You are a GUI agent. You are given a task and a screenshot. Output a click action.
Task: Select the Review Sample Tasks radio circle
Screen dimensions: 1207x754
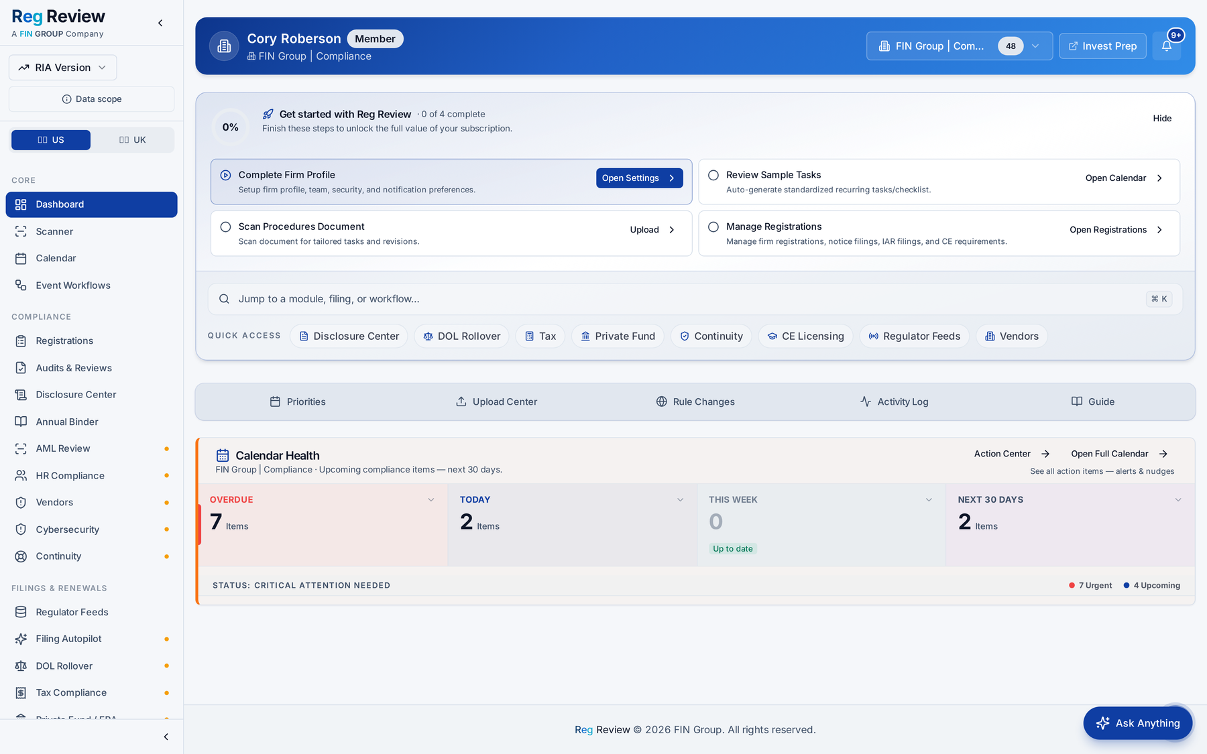pyautogui.click(x=713, y=175)
